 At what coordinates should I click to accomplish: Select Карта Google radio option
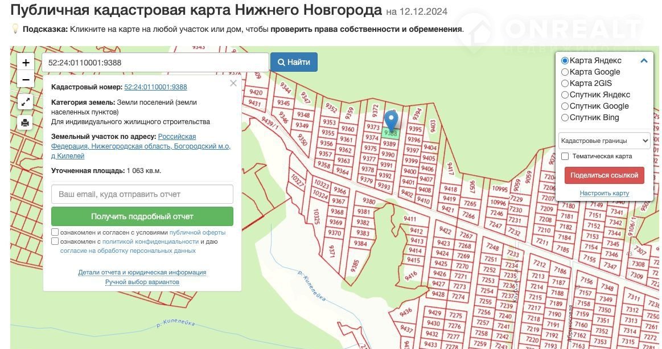point(565,72)
